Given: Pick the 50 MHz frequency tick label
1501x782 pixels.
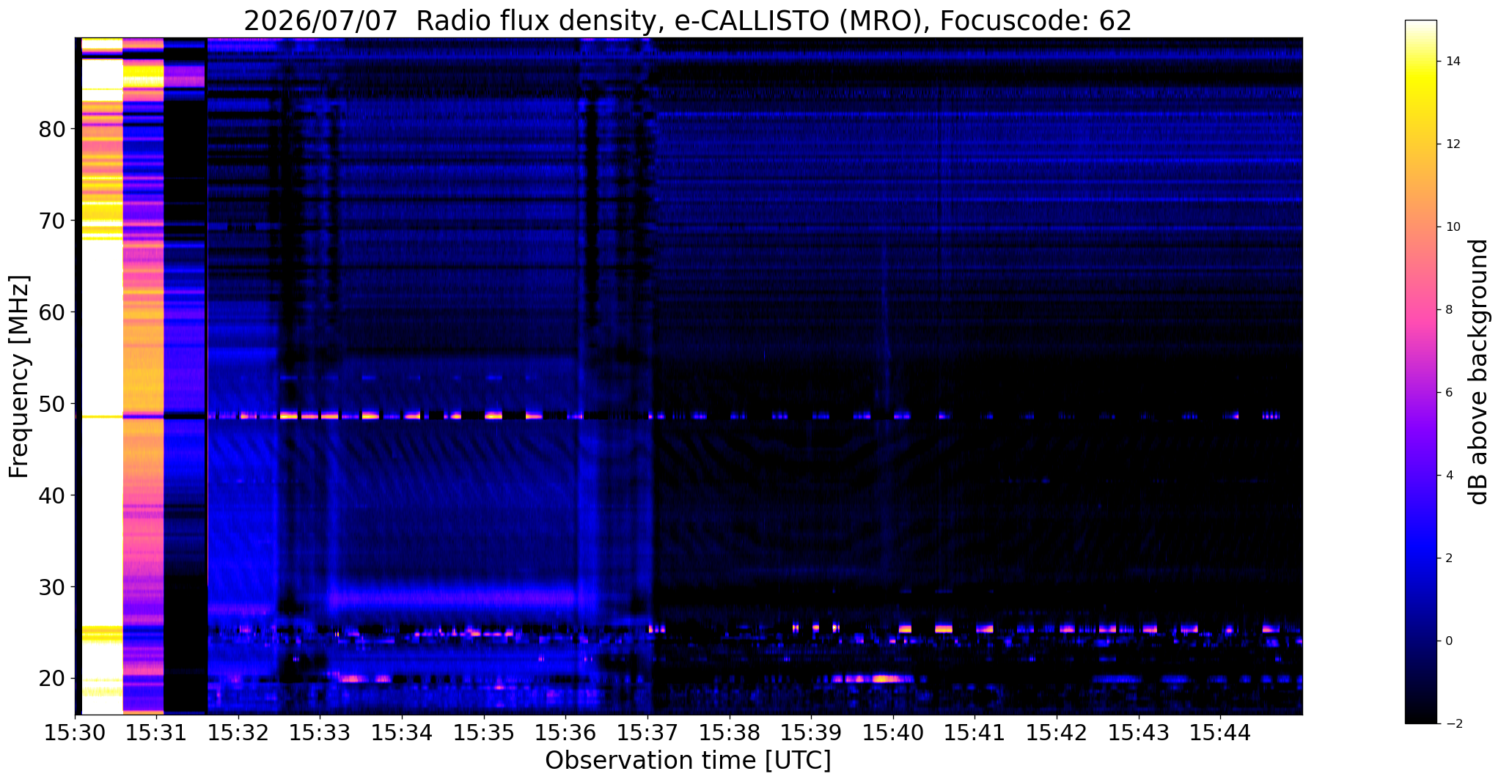Looking at the screenshot, I should [51, 404].
